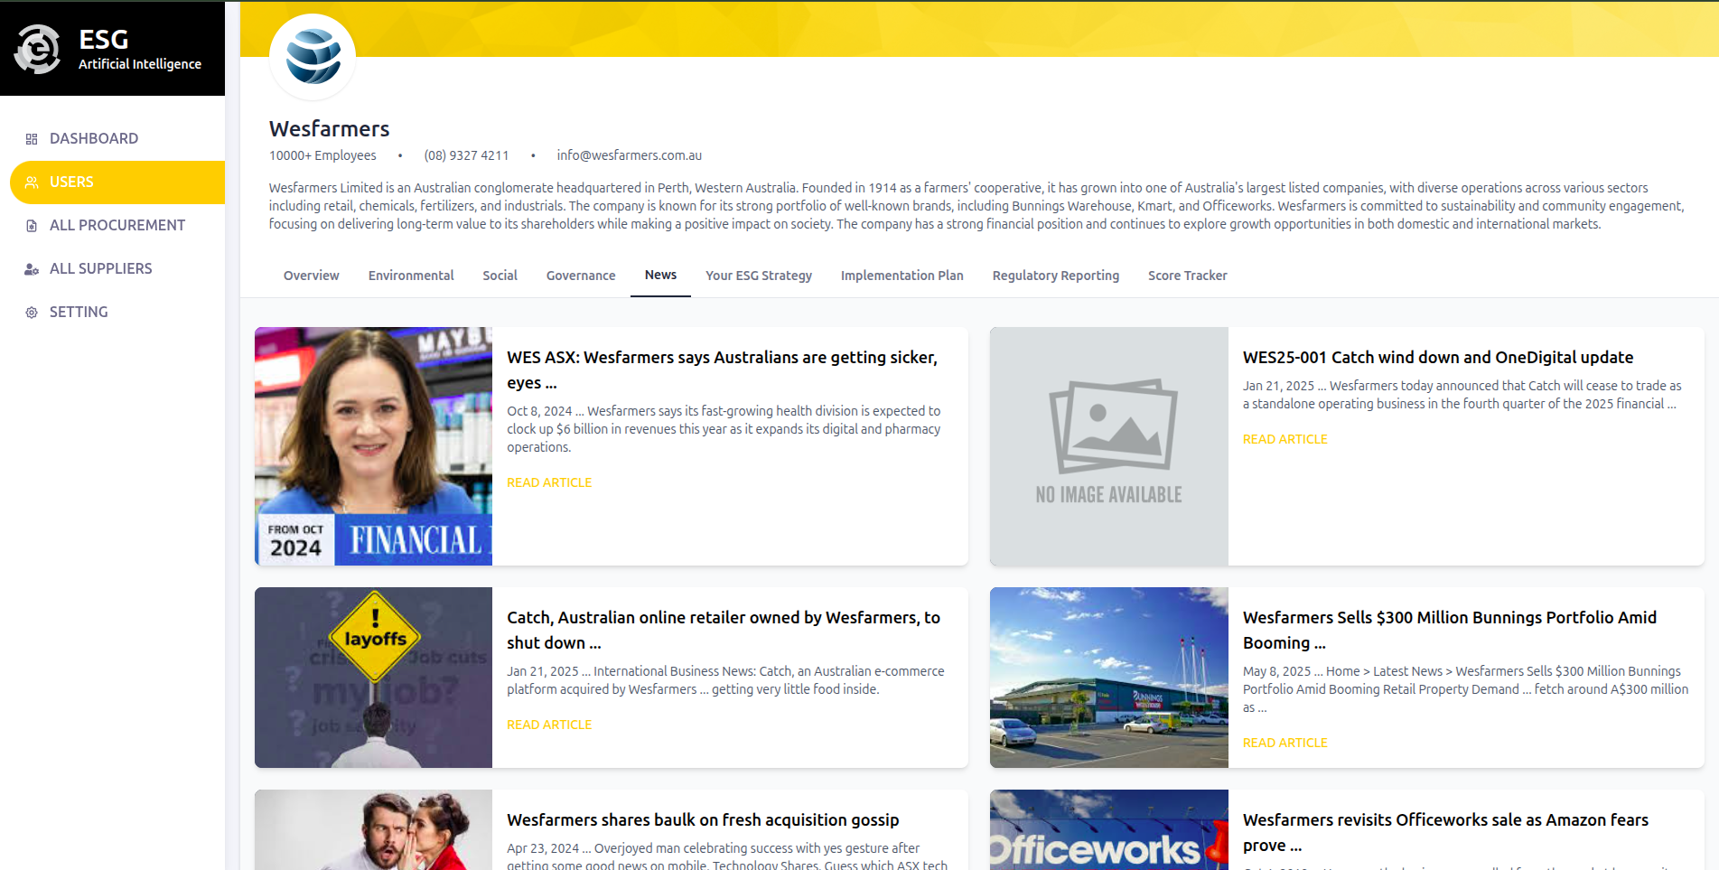Click headline 'Catch, Australian online retailer owned by Wesfarmers'
The height and width of the screenshot is (870, 1719).
point(724,630)
